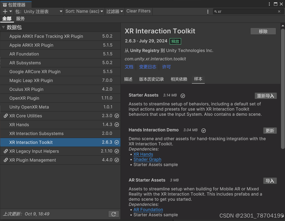Select XR Interaction Subsystems package
Screen dimensions: 285x221
(60, 133)
